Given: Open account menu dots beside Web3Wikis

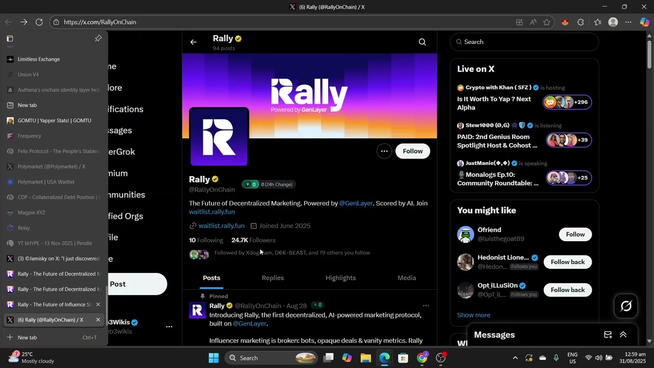Looking at the screenshot, I should (x=169, y=327).
